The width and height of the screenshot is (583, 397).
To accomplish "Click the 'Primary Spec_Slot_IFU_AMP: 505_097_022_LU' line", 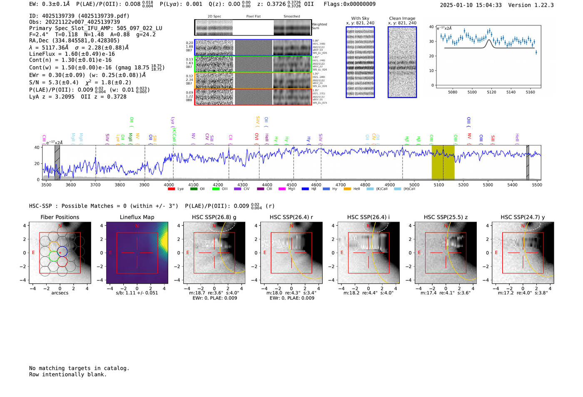I will 96,28.
